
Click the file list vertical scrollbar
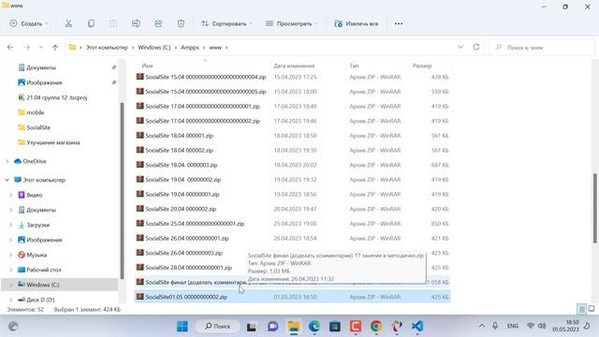point(595,208)
